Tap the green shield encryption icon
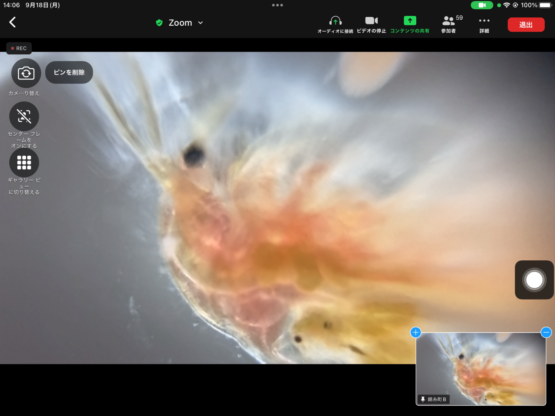This screenshot has width=555, height=416. point(159,23)
